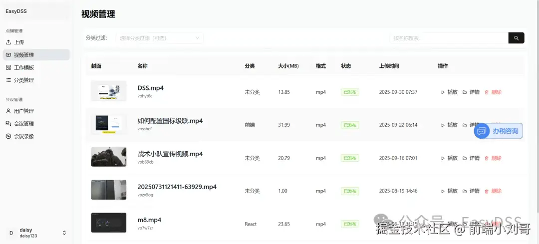Click the 已发布 status tag for DSS.mp4
The height and width of the screenshot is (244, 539).
coord(350,92)
